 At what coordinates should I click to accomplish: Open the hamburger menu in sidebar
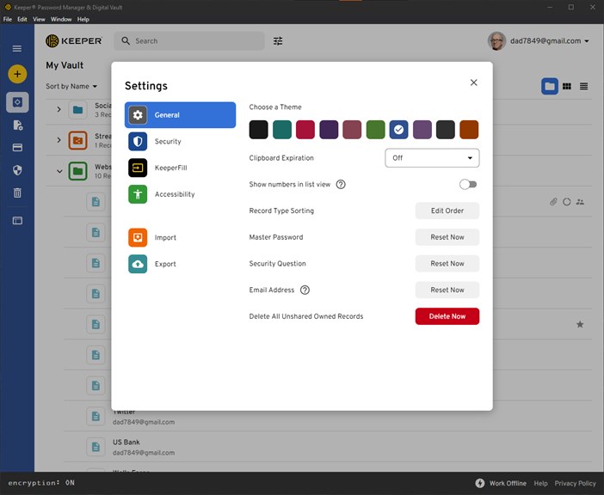[x=17, y=48]
